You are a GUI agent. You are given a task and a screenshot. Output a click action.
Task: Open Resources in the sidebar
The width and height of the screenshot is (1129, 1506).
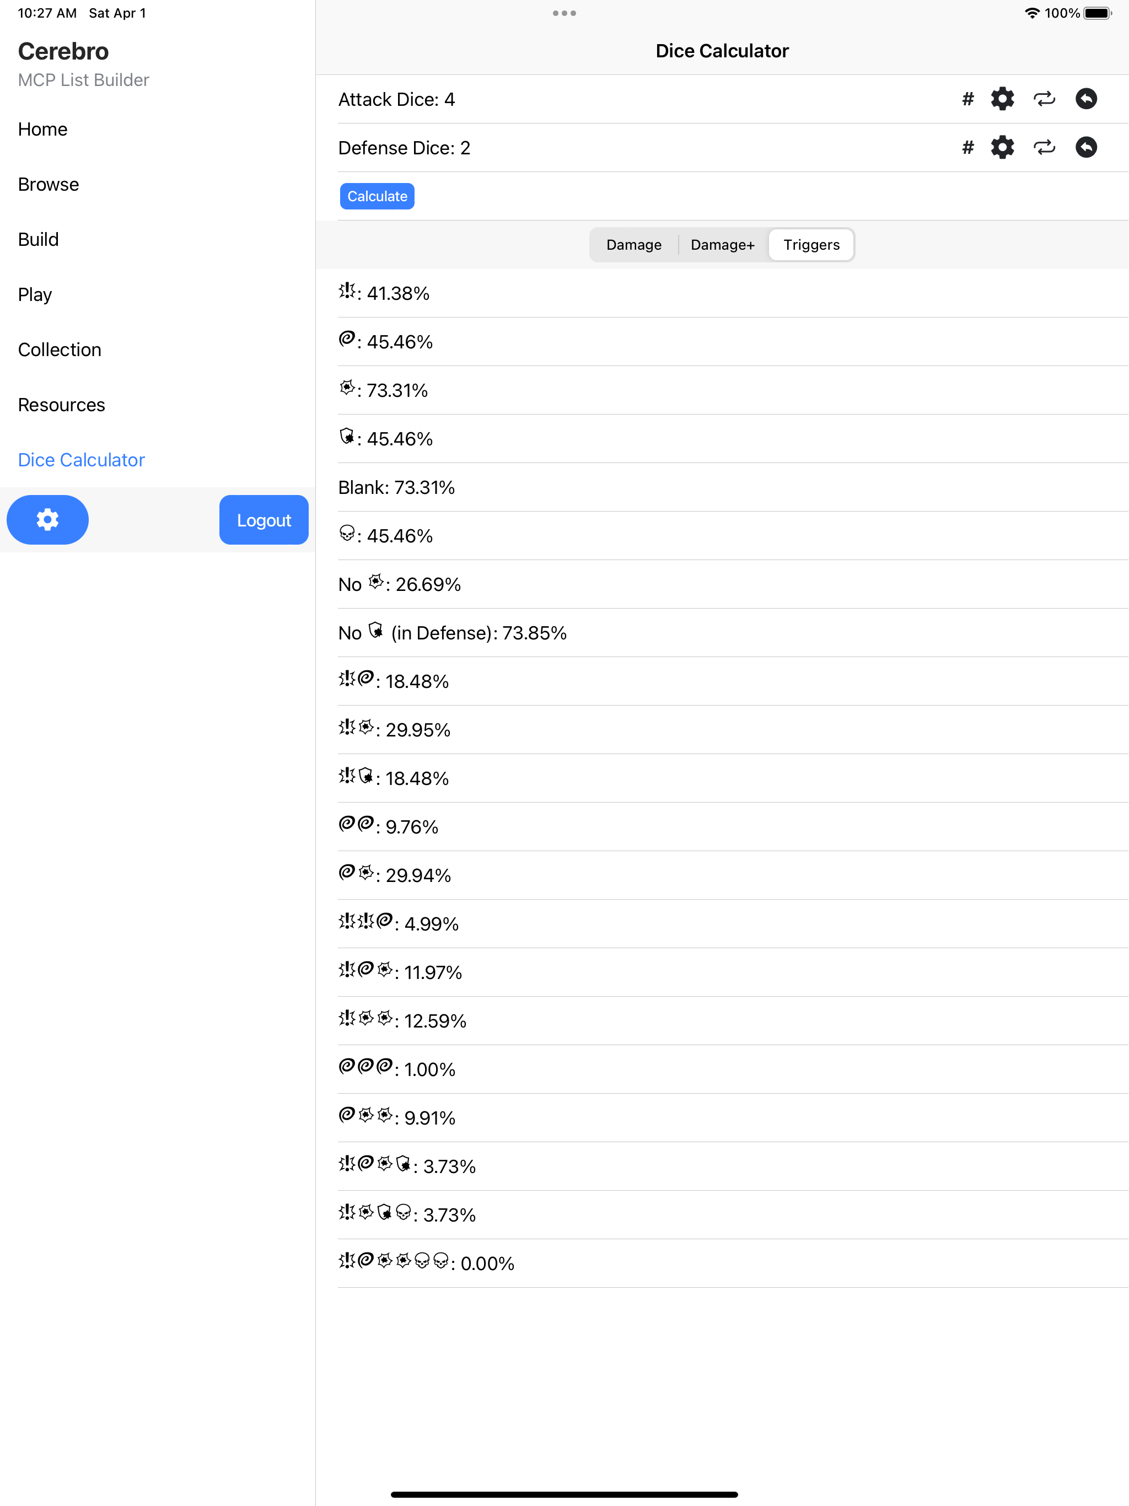coord(61,405)
